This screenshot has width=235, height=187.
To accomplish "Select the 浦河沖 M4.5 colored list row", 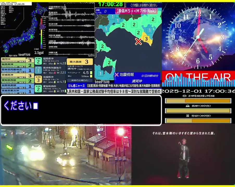I will [17, 60].
